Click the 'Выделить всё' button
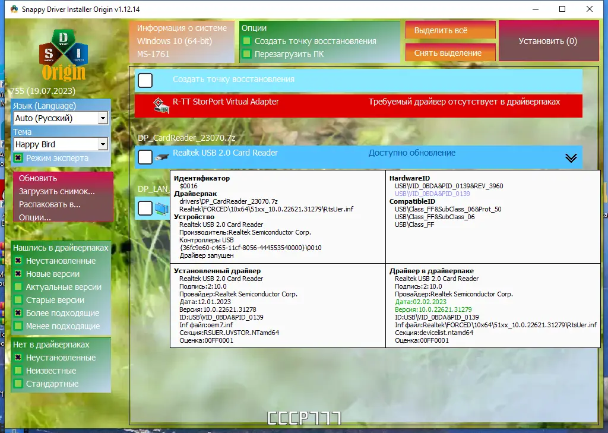Screen dimensions: 608x433 450,30
